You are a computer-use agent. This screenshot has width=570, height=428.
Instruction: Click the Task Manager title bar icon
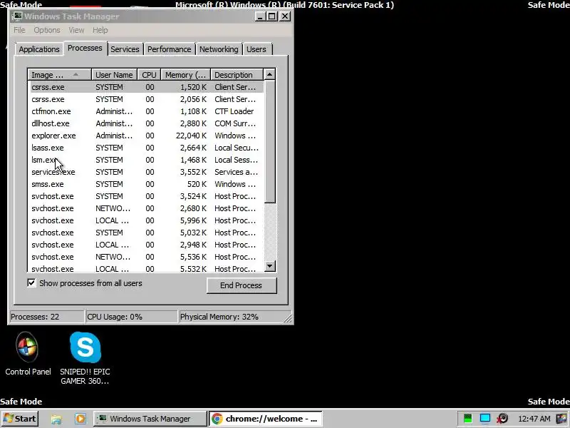click(16, 16)
